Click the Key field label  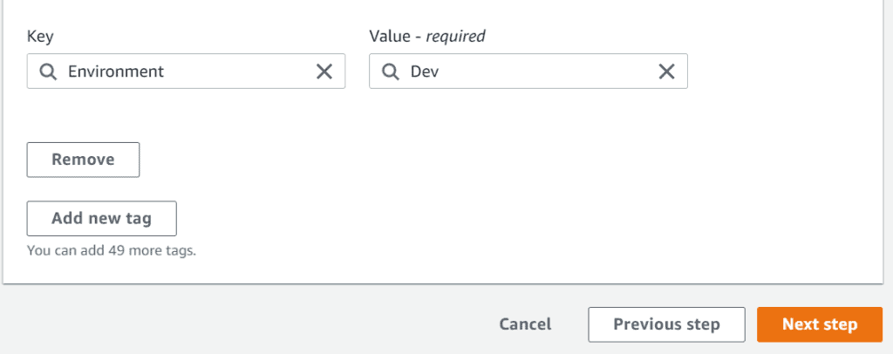[x=40, y=37]
